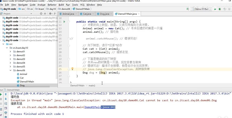Collapse the src folder node

[3, 44]
